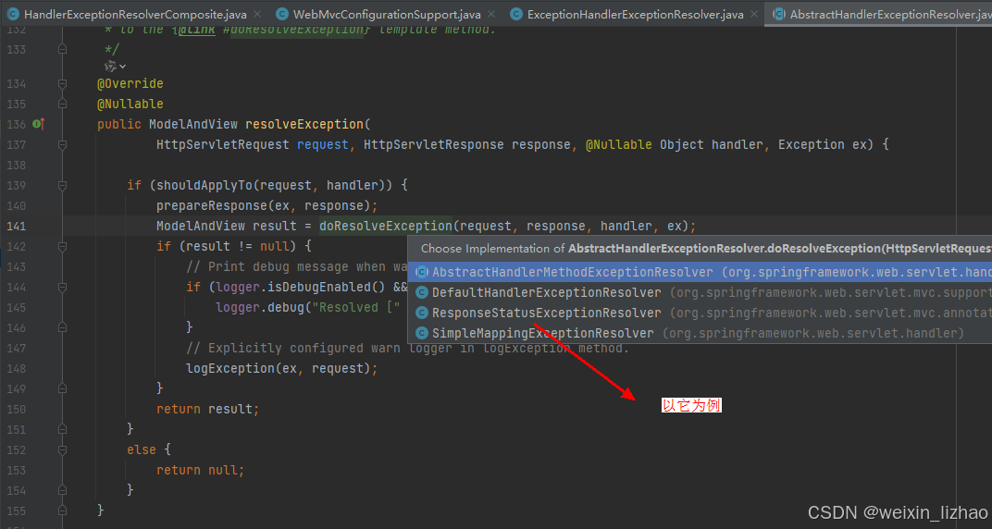Image resolution: width=992 pixels, height=529 pixels.
Task: Click the fold end marker at line 146
Action: pos(62,327)
